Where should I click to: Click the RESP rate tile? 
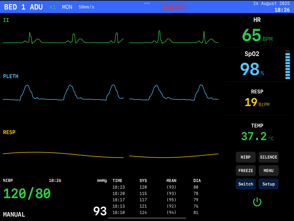click(x=257, y=98)
